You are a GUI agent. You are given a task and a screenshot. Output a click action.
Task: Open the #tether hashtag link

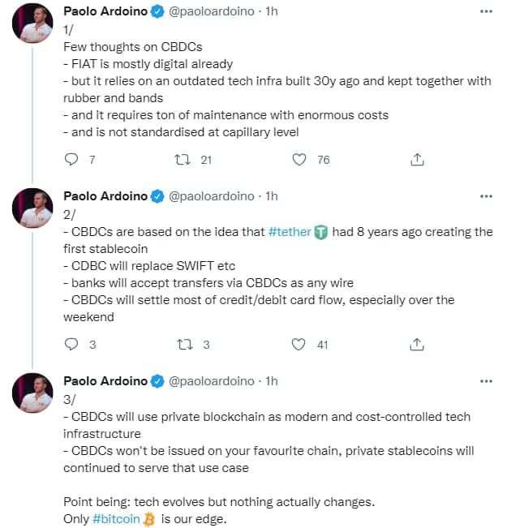(290, 232)
